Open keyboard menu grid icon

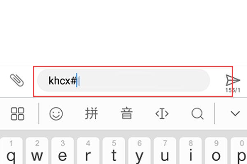(17, 114)
